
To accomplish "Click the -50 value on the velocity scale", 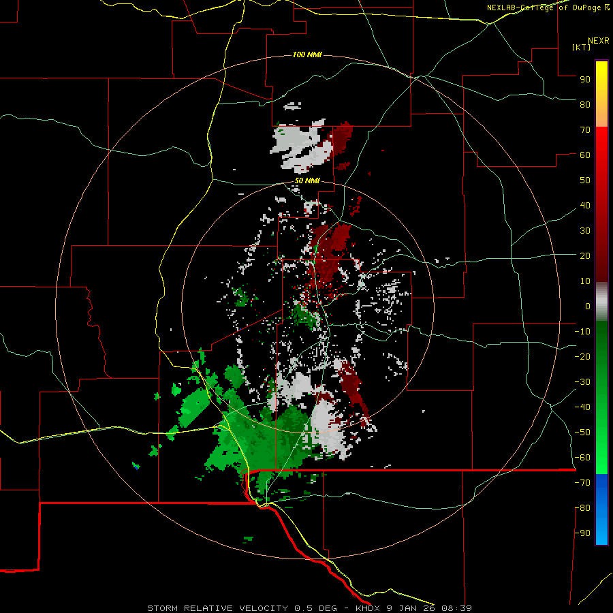I will point(582,433).
